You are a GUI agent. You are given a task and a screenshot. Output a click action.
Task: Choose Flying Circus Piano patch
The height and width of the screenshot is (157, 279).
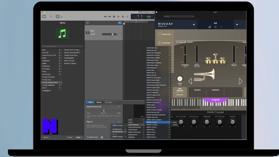71,55
